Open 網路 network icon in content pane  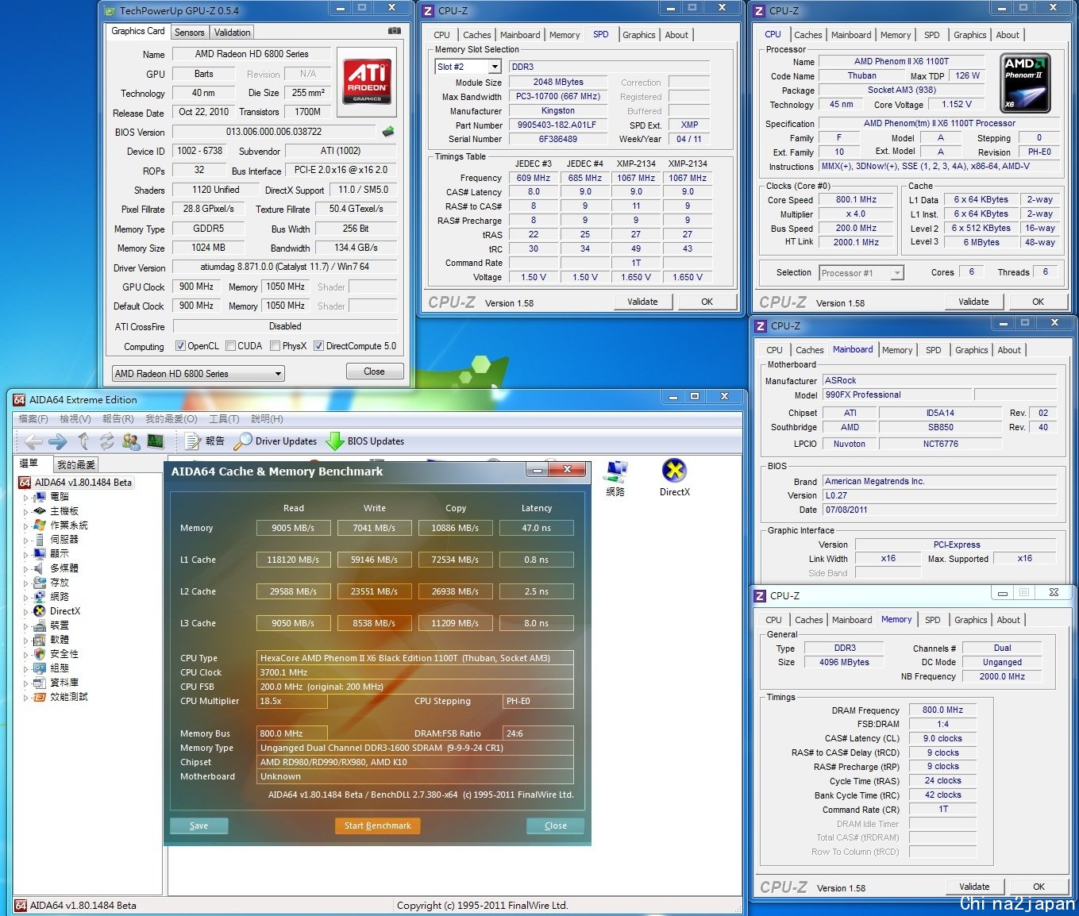pos(615,471)
